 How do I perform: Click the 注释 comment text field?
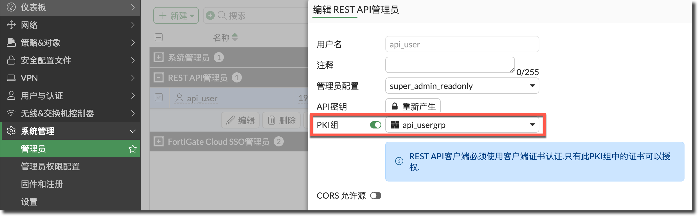[x=450, y=65]
